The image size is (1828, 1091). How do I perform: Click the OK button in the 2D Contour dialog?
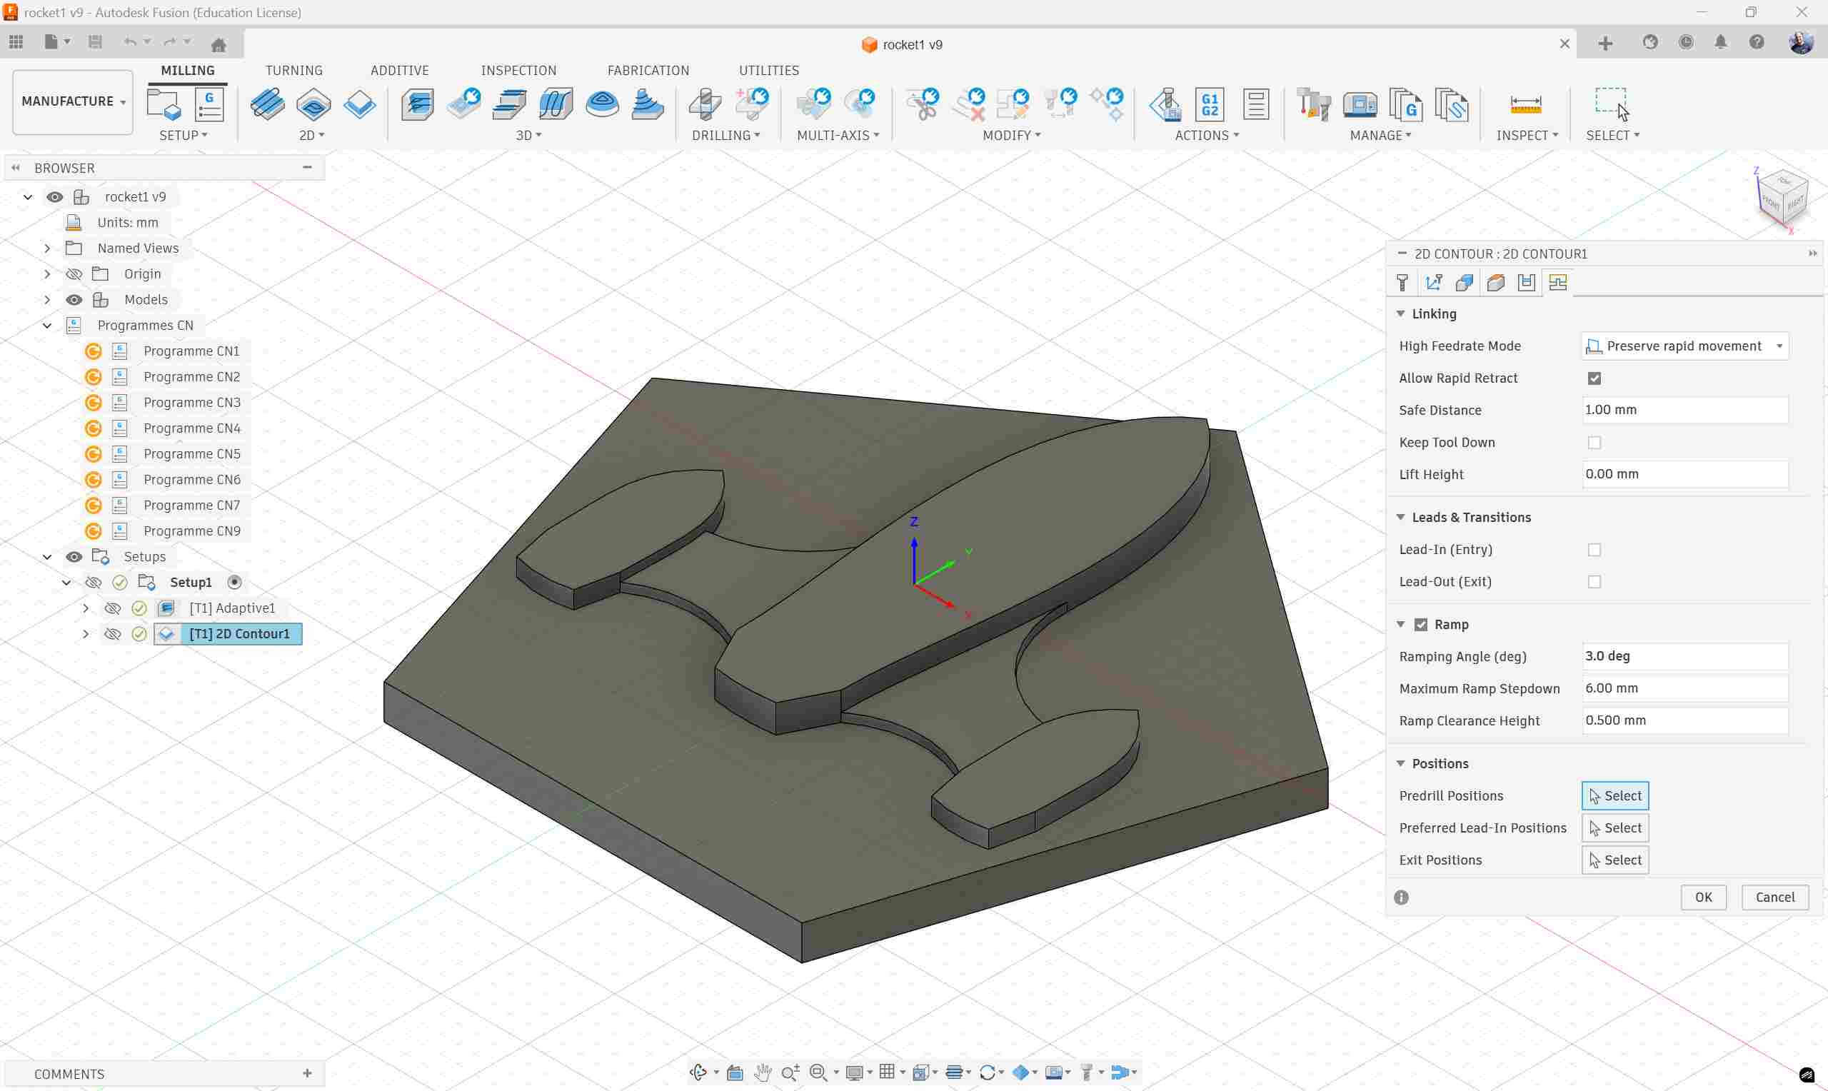click(1702, 897)
